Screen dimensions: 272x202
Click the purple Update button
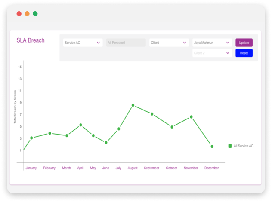pyautogui.click(x=244, y=43)
